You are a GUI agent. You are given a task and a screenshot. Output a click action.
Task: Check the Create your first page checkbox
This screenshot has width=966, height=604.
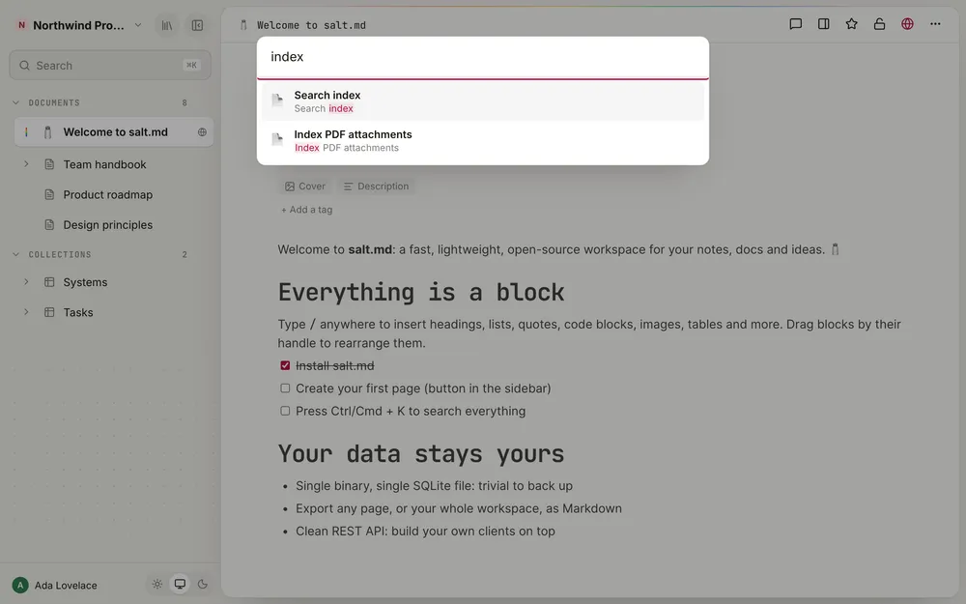pyautogui.click(x=285, y=388)
